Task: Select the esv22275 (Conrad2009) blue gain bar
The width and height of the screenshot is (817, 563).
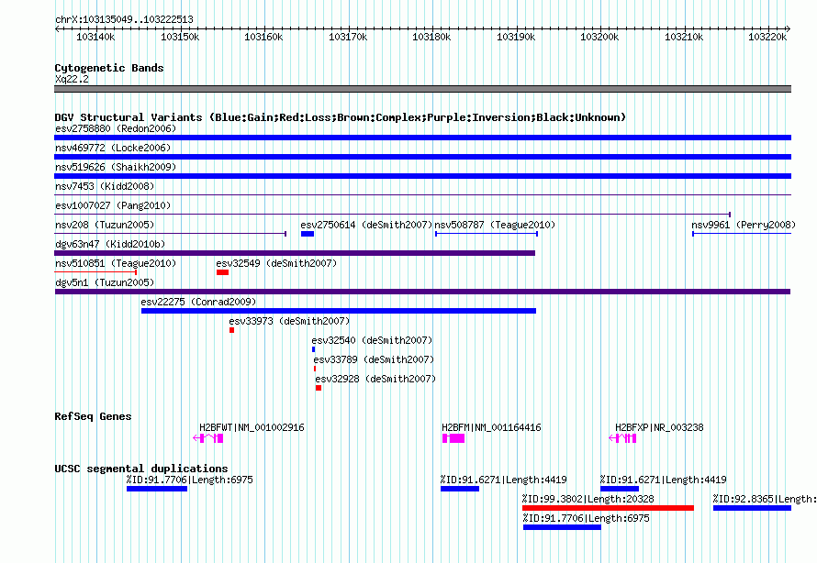Action: click(x=339, y=311)
